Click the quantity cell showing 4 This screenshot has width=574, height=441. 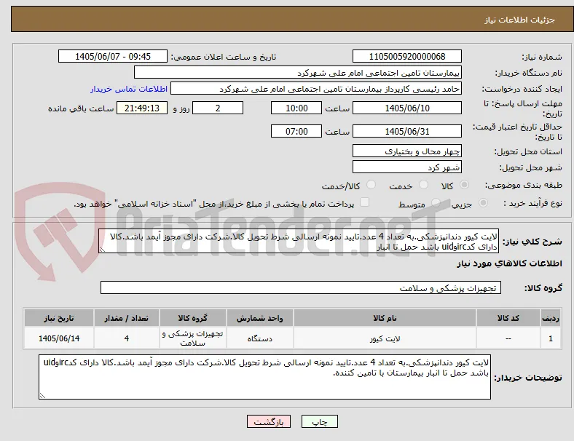click(126, 338)
